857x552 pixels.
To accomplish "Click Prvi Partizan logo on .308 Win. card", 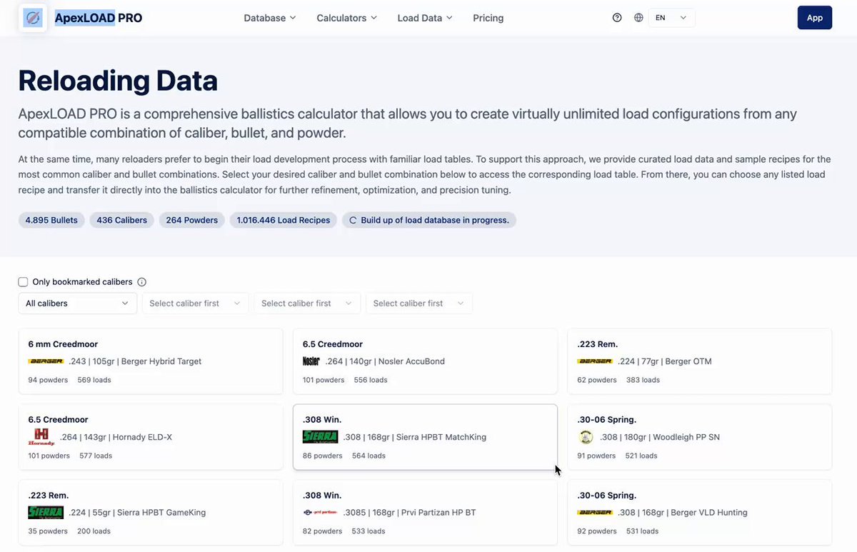I will click(320, 513).
